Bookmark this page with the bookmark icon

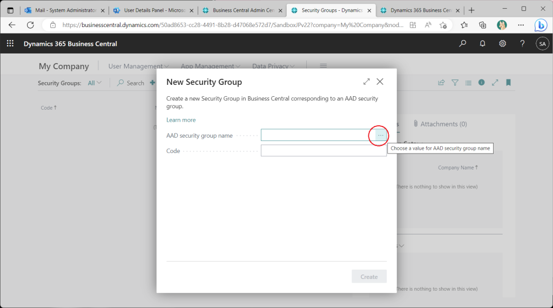point(508,83)
